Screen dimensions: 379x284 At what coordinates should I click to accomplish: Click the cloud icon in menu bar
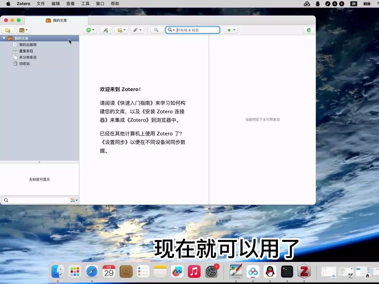[x=307, y=4]
